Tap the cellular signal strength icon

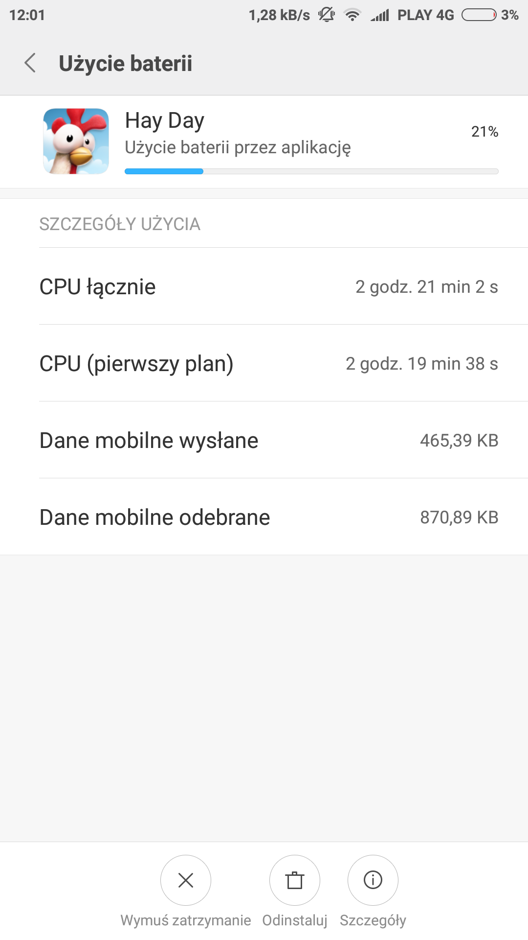tap(380, 15)
